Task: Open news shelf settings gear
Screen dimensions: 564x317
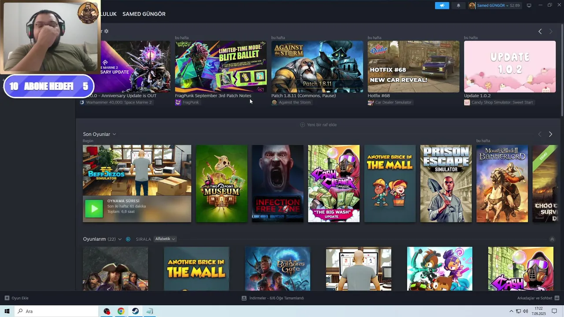Action: [x=106, y=31]
